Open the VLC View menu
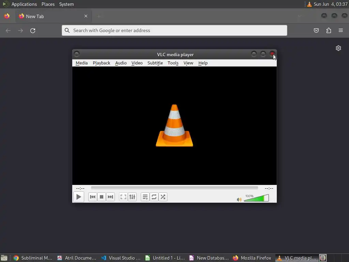The height and width of the screenshot is (262, 349). coord(188,63)
